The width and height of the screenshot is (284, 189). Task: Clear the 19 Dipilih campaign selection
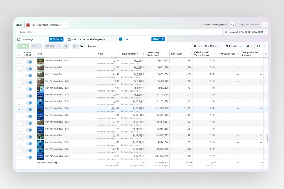[x=61, y=39]
